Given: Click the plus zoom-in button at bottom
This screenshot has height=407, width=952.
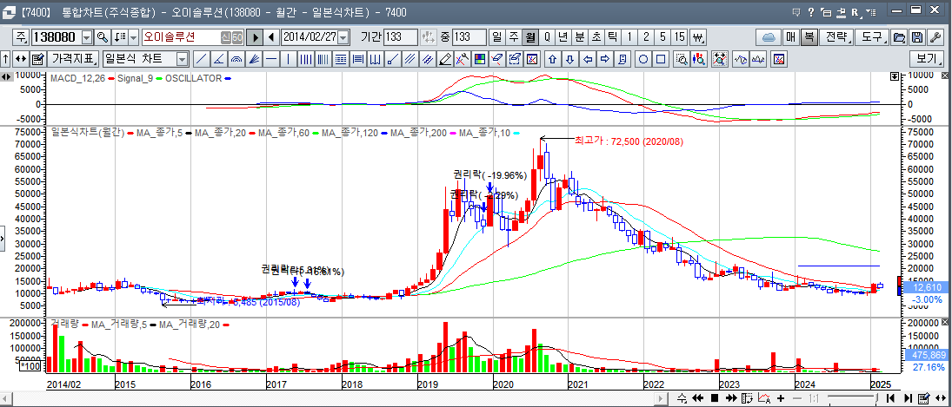Looking at the screenshot, I should [781, 398].
